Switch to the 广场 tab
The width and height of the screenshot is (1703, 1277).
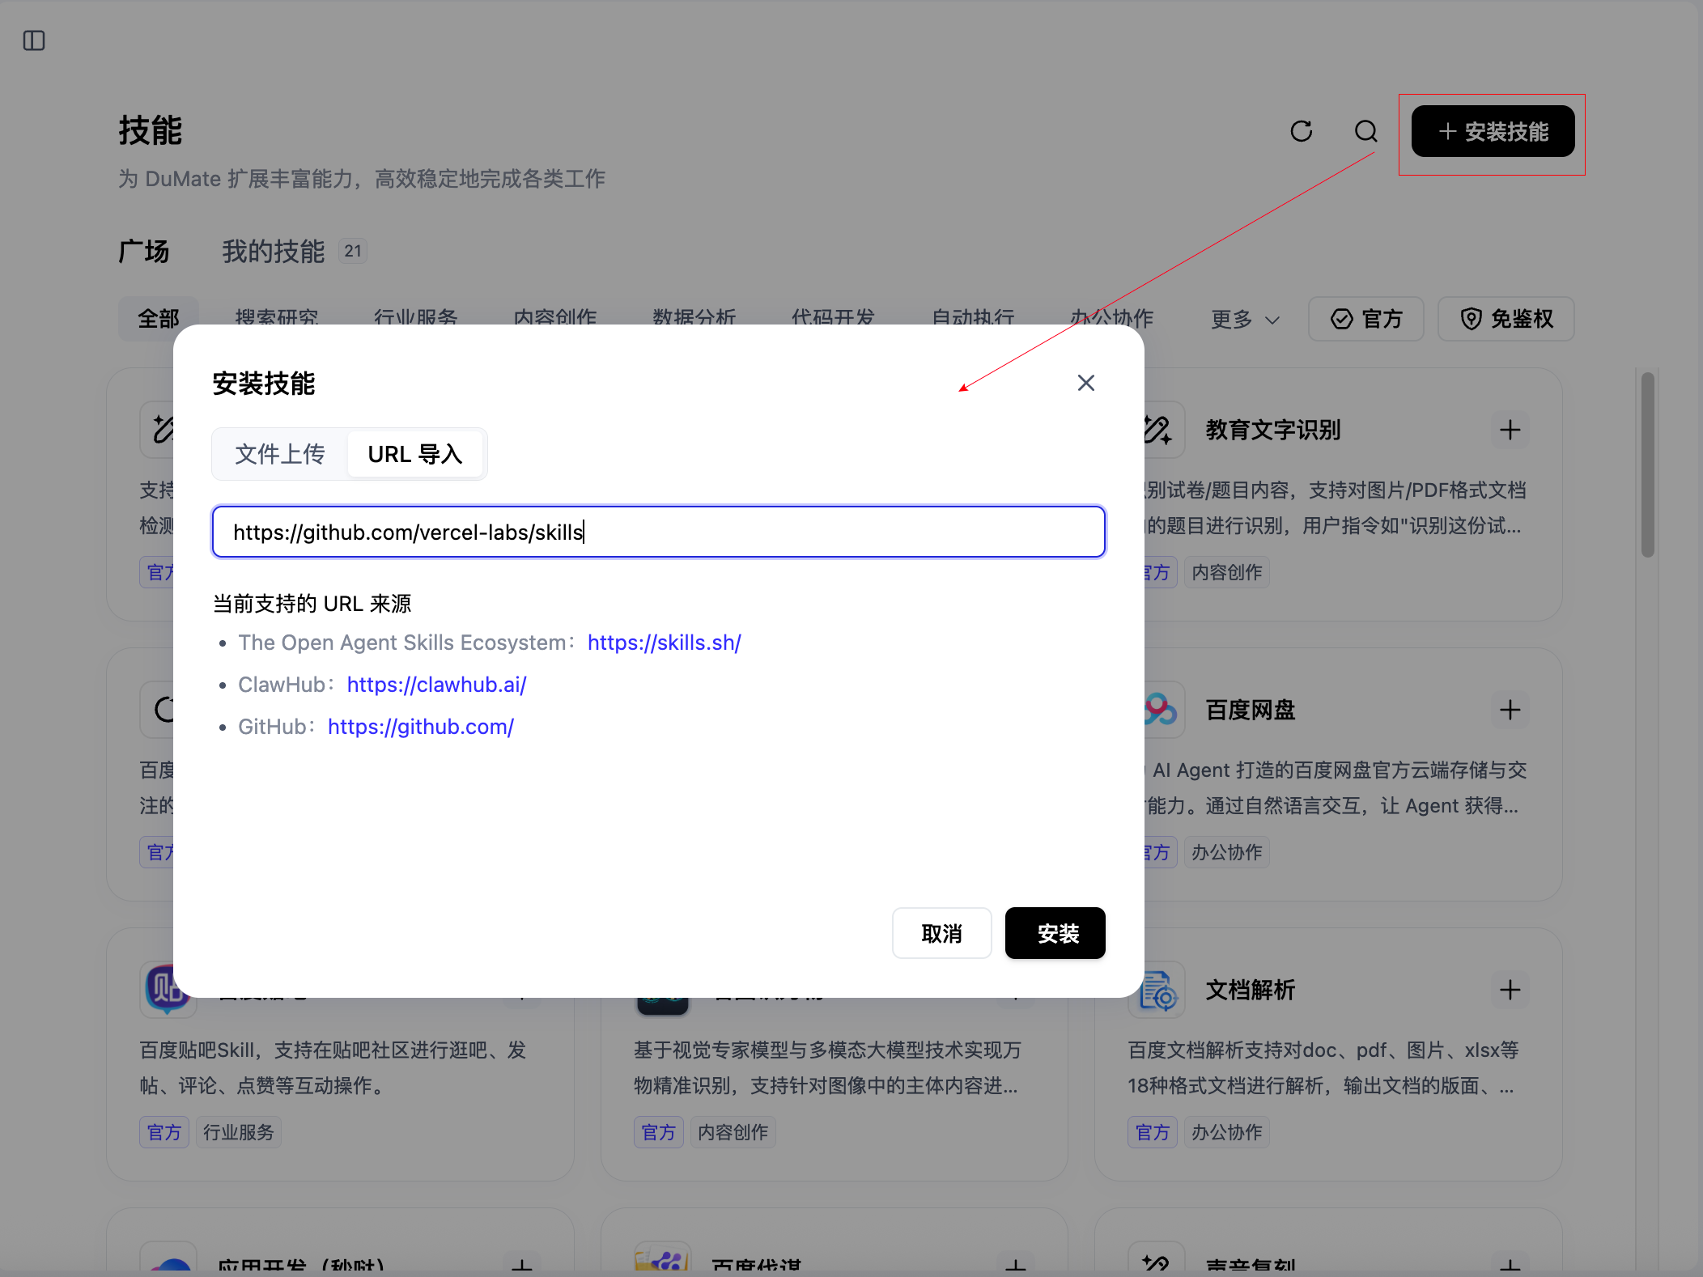pos(144,252)
